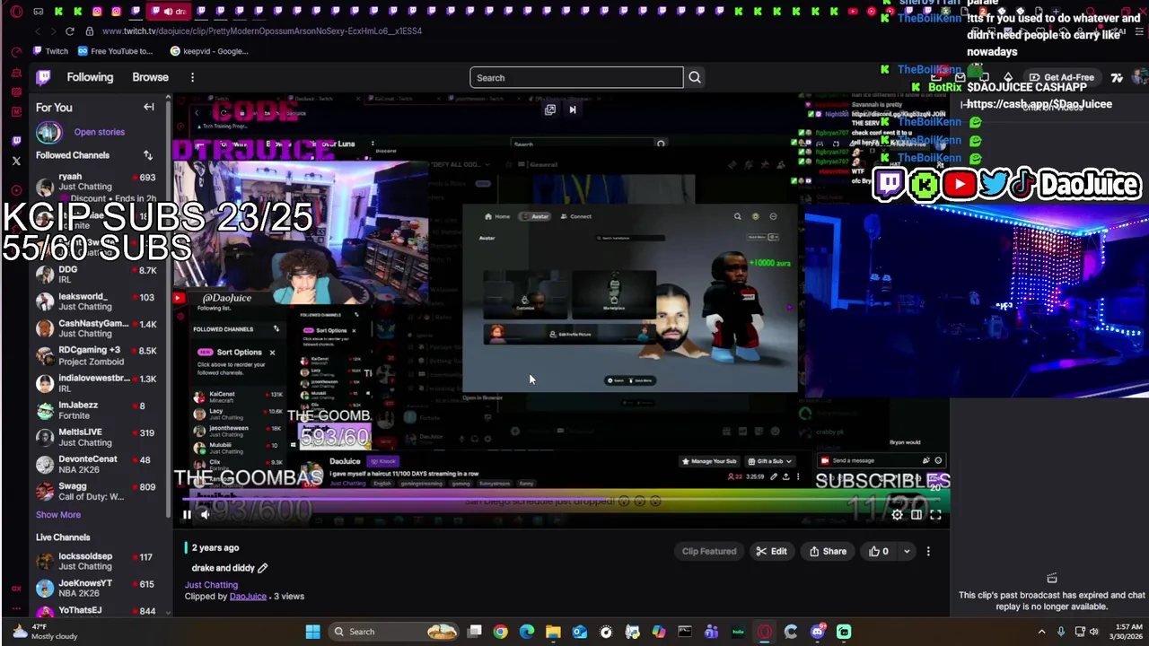The width and height of the screenshot is (1149, 646).
Task: Open the Following page
Action: (x=90, y=77)
